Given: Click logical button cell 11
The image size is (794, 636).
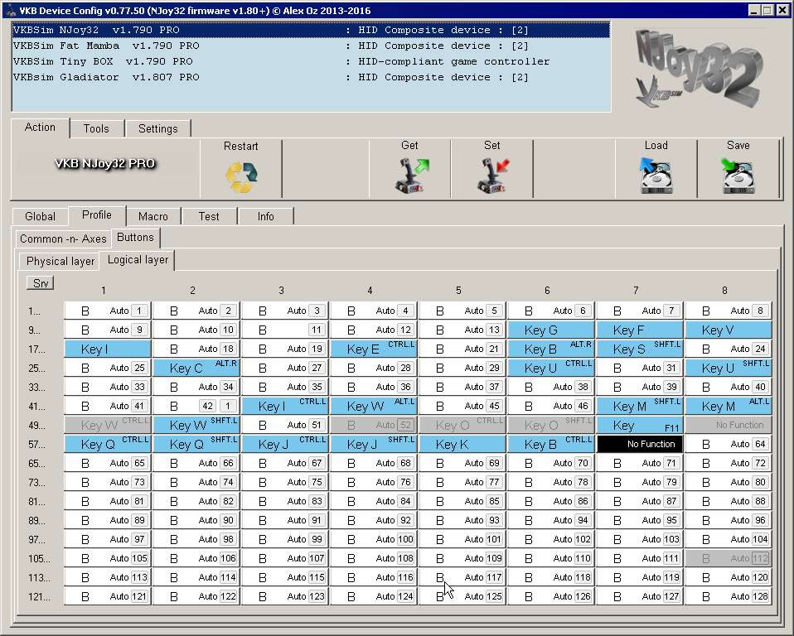Looking at the screenshot, I should pyautogui.click(x=284, y=330).
